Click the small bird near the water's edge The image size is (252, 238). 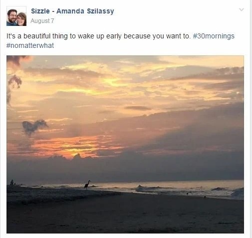(188, 193)
